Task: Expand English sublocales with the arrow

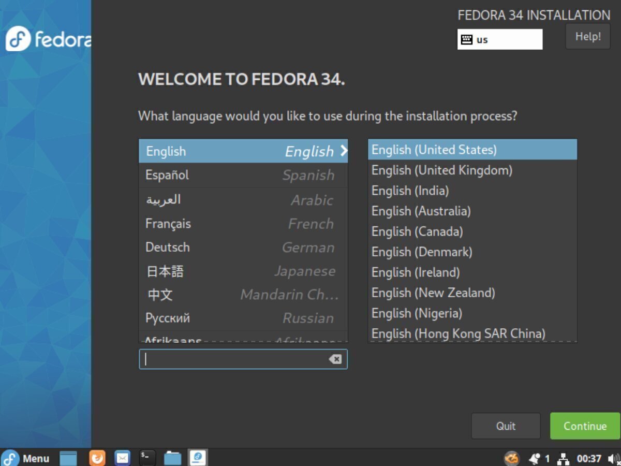Action: [344, 151]
